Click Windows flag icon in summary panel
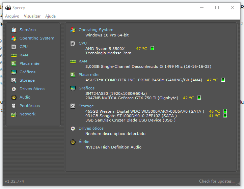Image resolution: width=244 pixels, height=189 pixels. click(73, 30)
